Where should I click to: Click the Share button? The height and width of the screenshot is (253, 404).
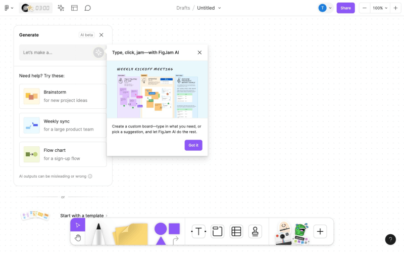click(x=345, y=8)
